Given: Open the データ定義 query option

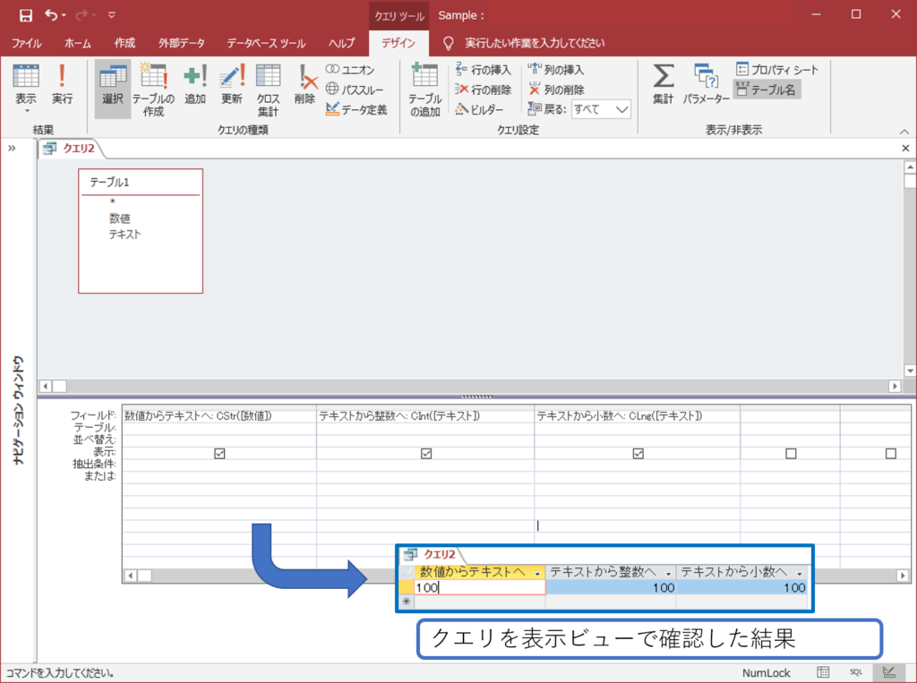Looking at the screenshot, I should pyautogui.click(x=356, y=109).
